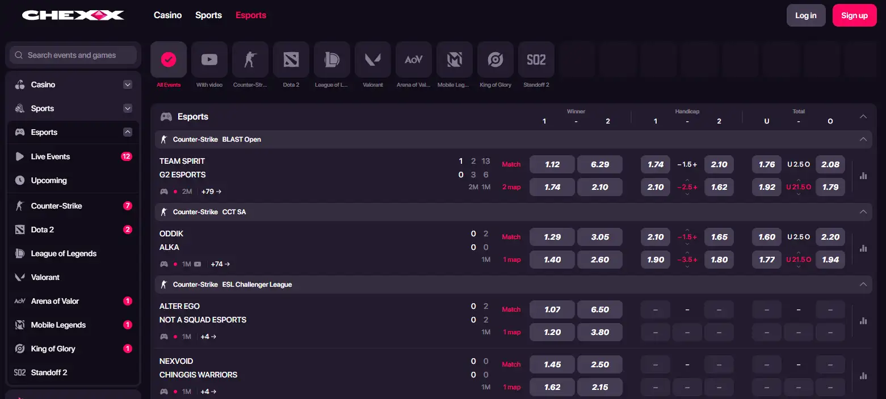This screenshot has height=399, width=886.
Task: Open CHINGGIS WARRIORS match details
Action: [198, 375]
